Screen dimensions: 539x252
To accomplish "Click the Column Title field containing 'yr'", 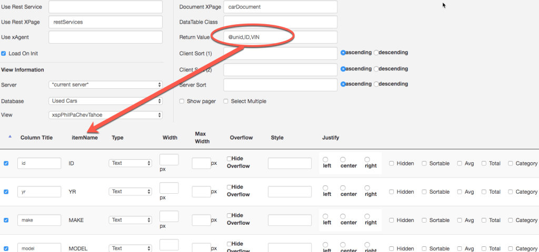I will [x=39, y=192].
